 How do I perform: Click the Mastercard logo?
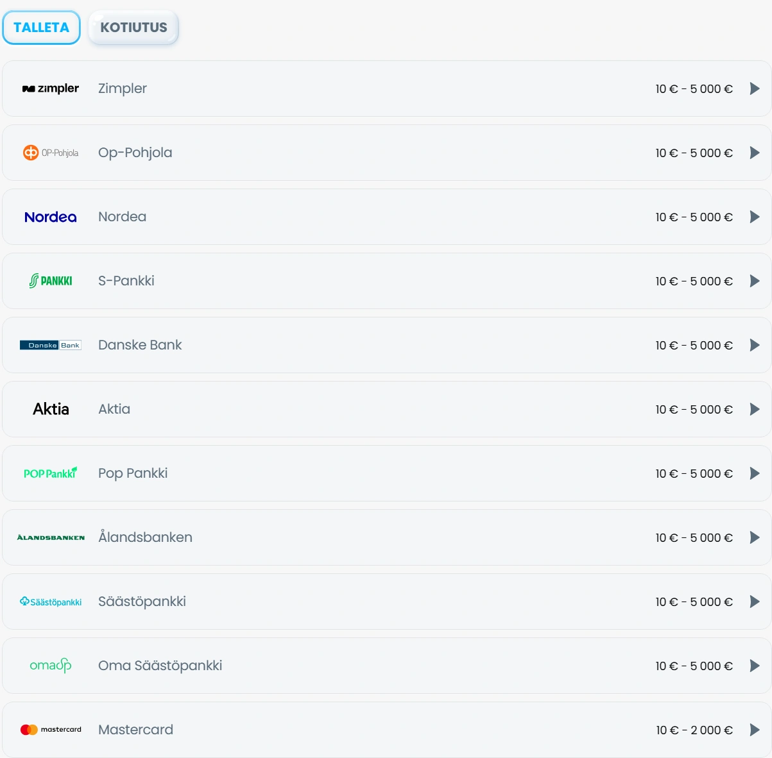click(50, 730)
